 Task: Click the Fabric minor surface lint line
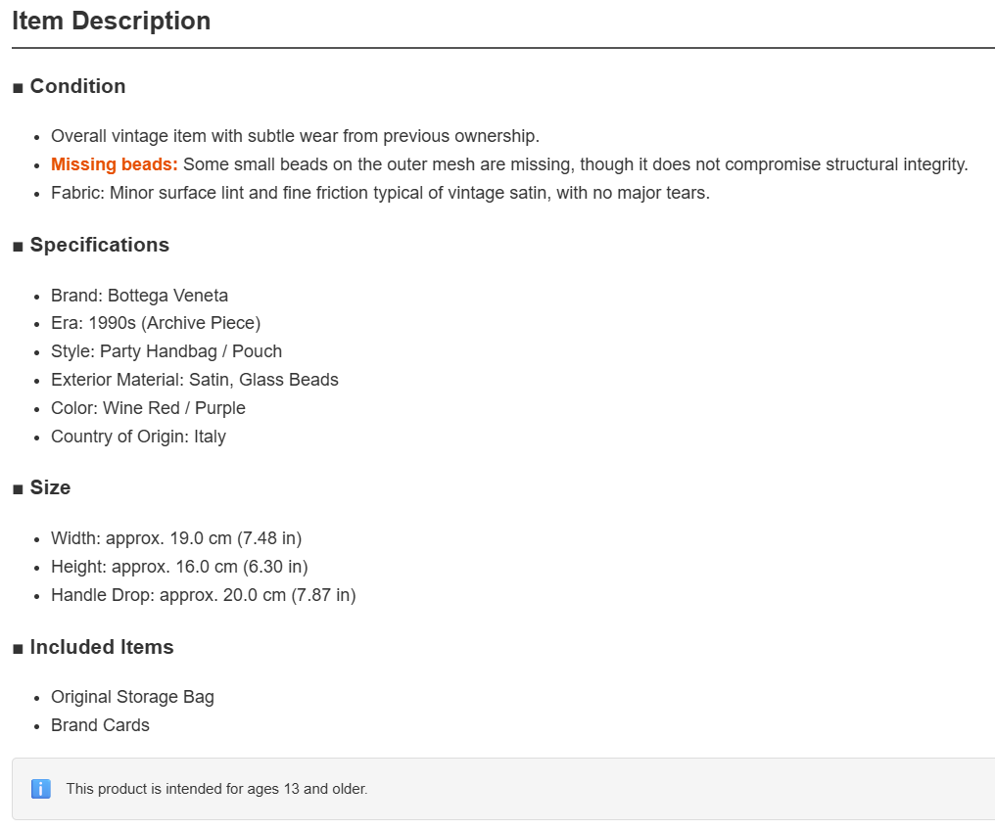(x=381, y=193)
